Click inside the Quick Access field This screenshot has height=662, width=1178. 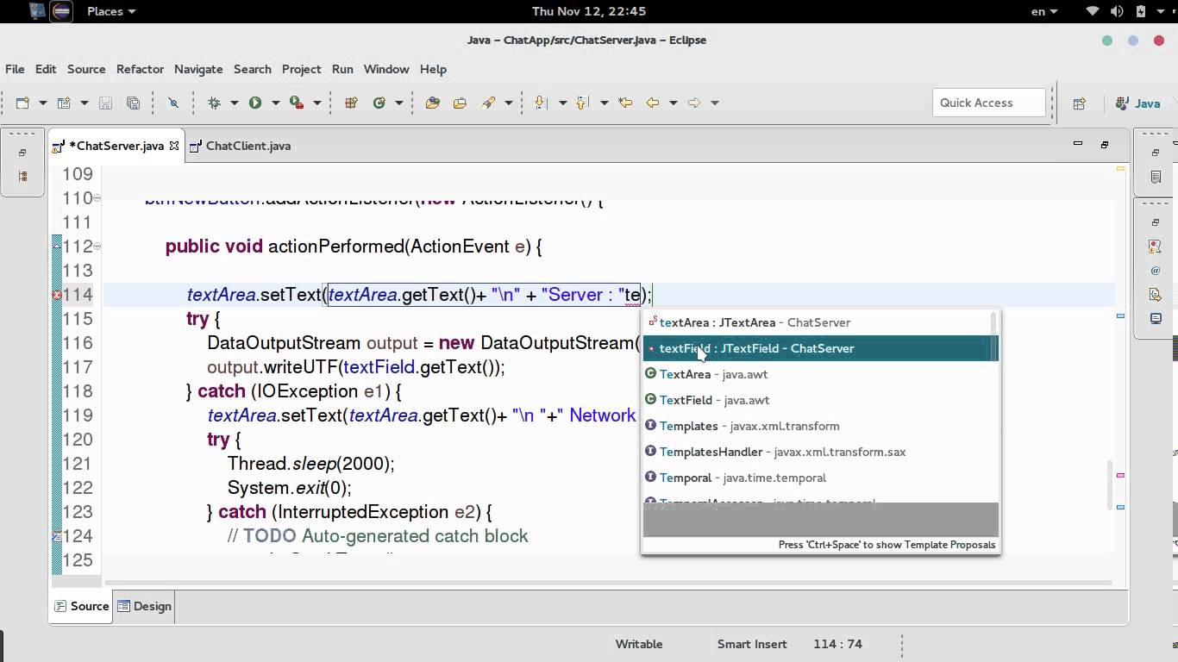tap(988, 102)
